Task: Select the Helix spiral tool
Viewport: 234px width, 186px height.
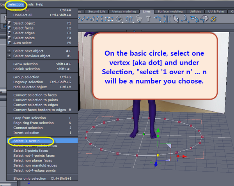Action: (x=139, y=19)
